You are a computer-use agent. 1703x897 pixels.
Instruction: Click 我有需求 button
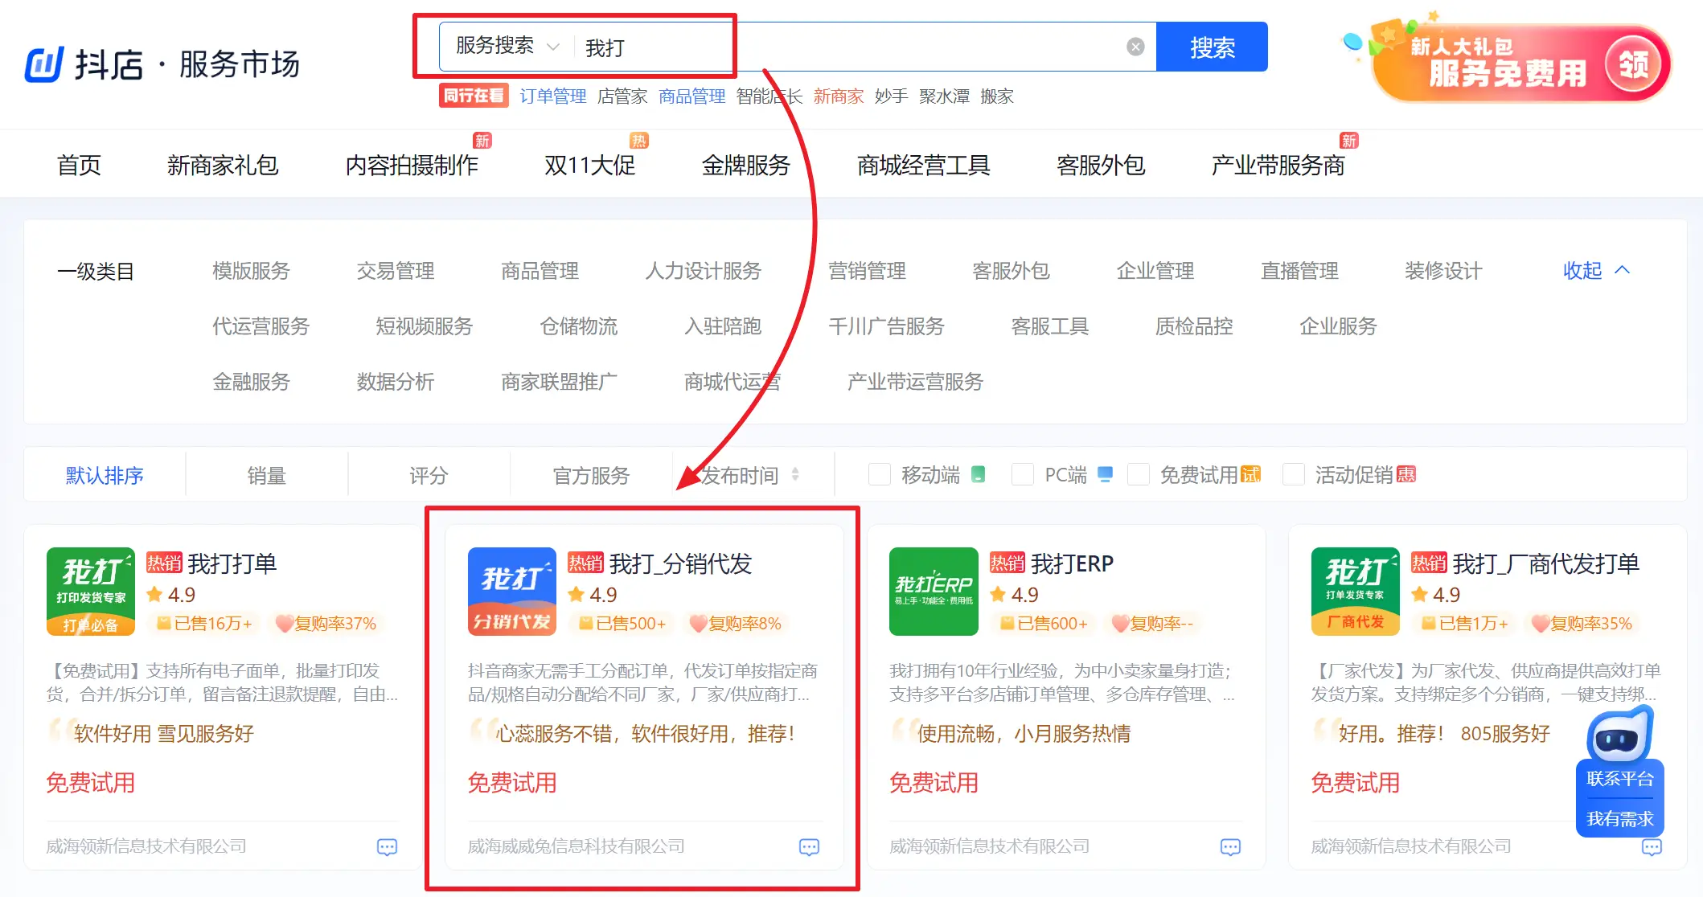click(1619, 818)
